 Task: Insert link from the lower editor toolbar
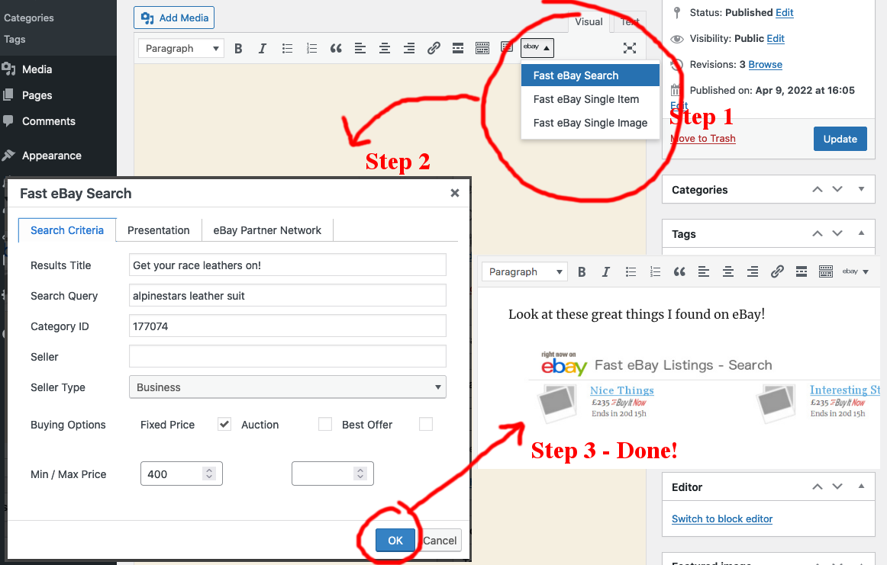[x=776, y=271]
